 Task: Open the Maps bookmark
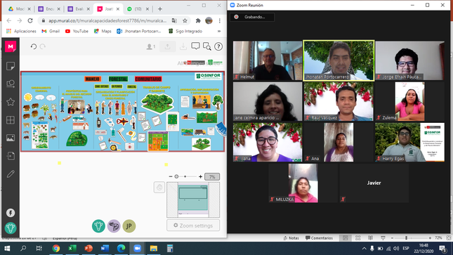(103, 31)
